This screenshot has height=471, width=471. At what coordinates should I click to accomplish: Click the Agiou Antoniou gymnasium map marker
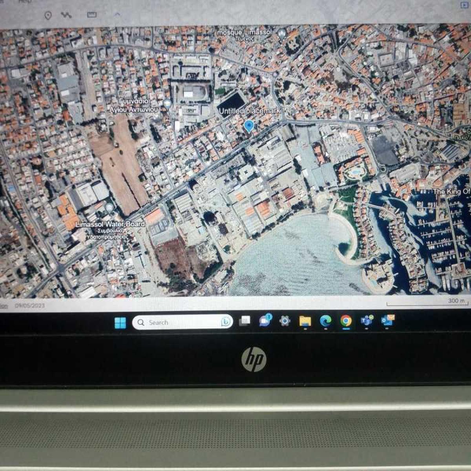pyautogui.click(x=167, y=104)
